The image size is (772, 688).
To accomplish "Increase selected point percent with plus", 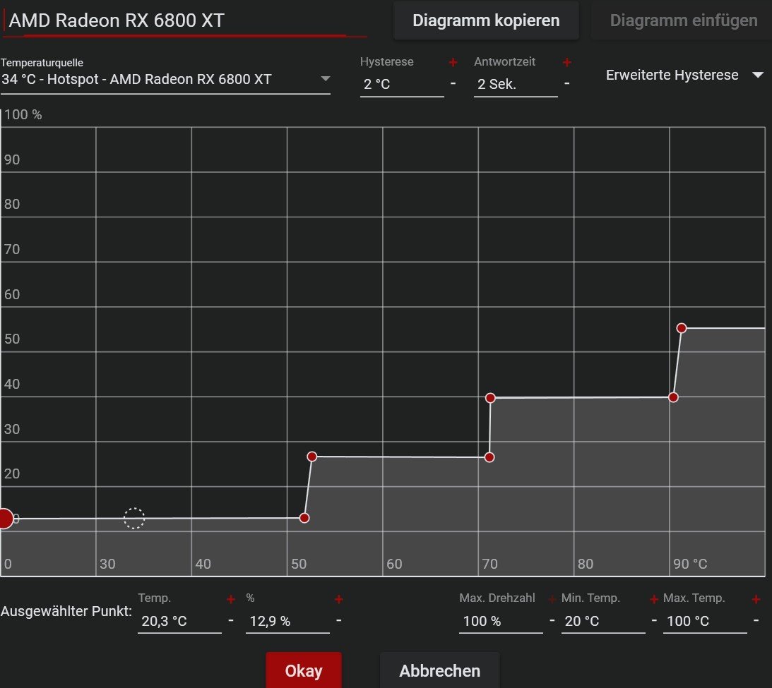I will [x=338, y=599].
